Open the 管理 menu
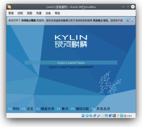 point(11,13)
